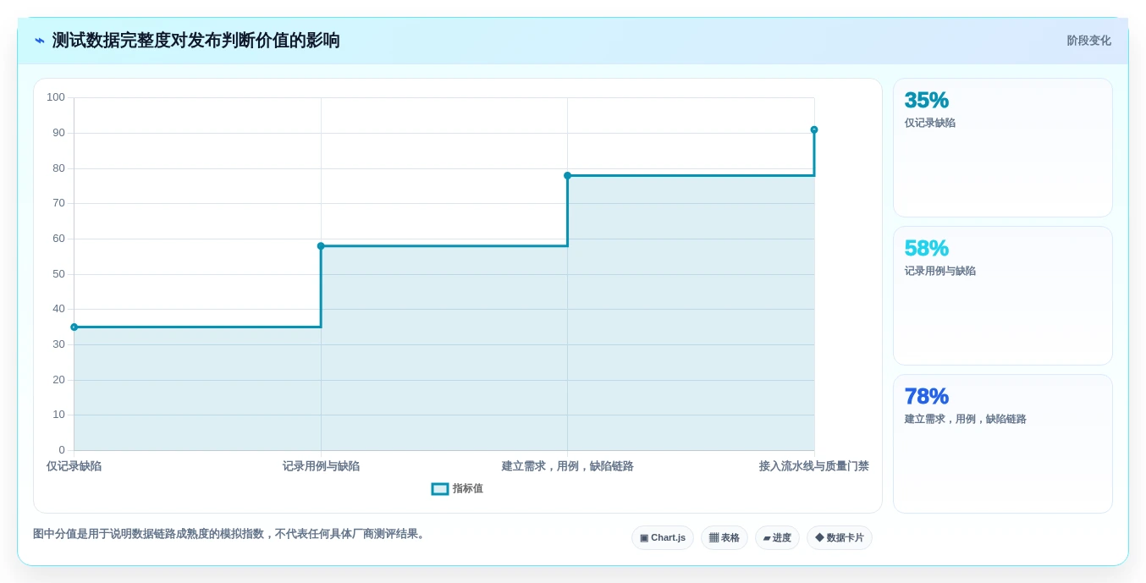Click y-axis tick label 0
The height and width of the screenshot is (583, 1146).
(x=62, y=450)
